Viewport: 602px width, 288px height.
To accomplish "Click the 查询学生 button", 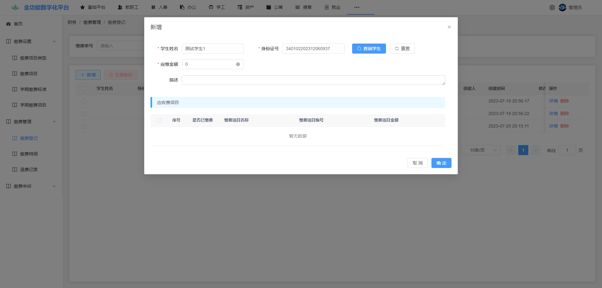I will coord(369,49).
